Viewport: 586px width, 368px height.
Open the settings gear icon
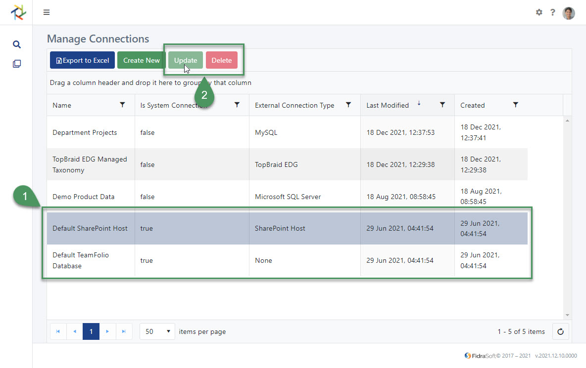tap(539, 12)
